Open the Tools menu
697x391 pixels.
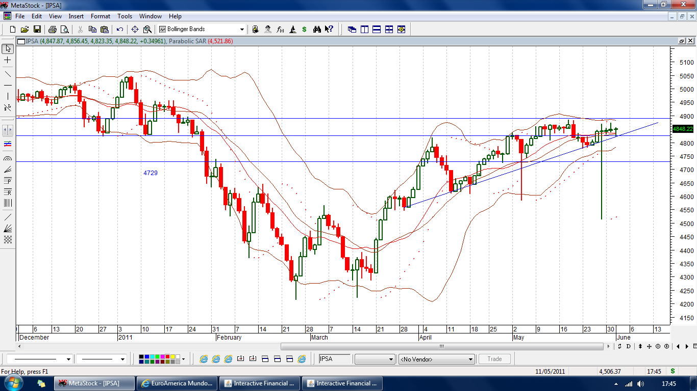point(125,16)
